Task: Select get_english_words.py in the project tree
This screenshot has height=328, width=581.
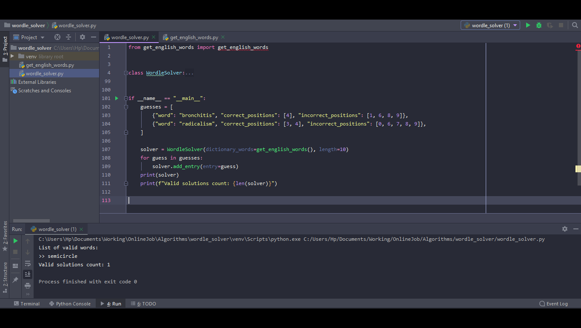Action: click(x=50, y=65)
